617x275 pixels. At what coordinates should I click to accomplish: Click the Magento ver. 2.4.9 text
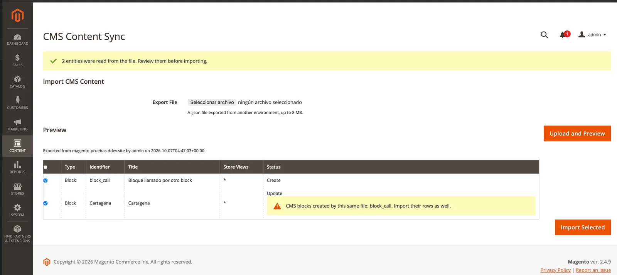[x=589, y=262]
